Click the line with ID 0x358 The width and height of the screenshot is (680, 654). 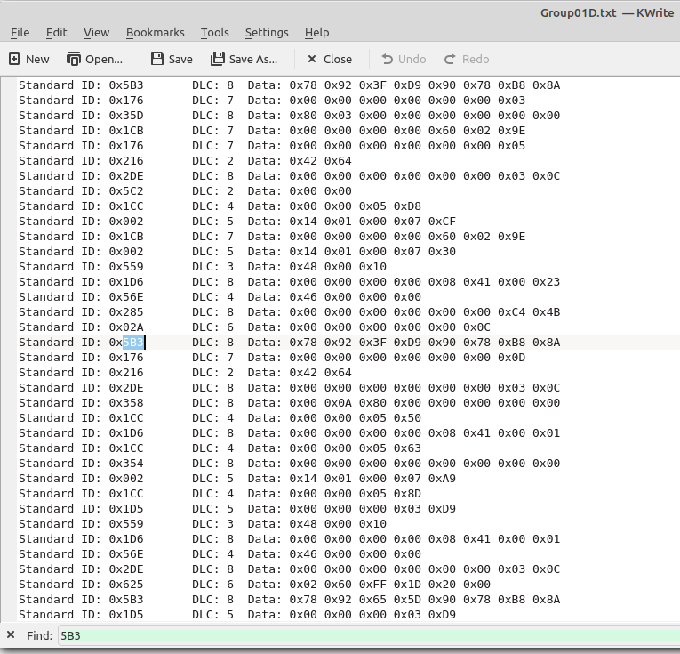[289, 403]
